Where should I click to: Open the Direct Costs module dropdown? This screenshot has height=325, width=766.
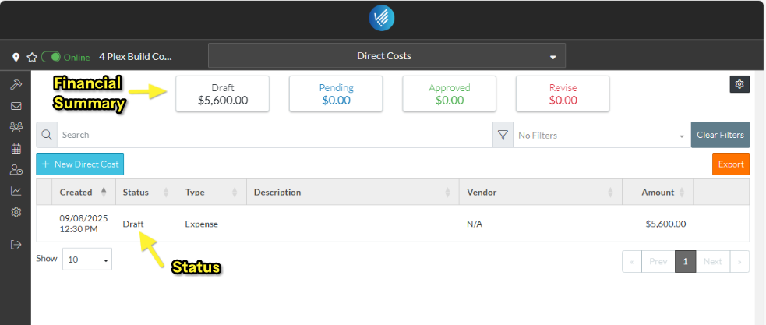point(387,56)
